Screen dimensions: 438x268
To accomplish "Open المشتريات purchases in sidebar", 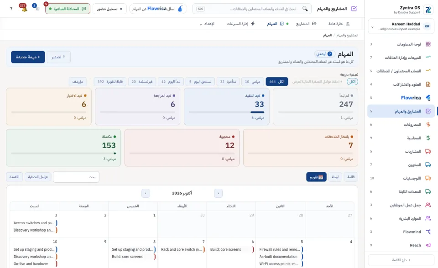I will [401, 151].
